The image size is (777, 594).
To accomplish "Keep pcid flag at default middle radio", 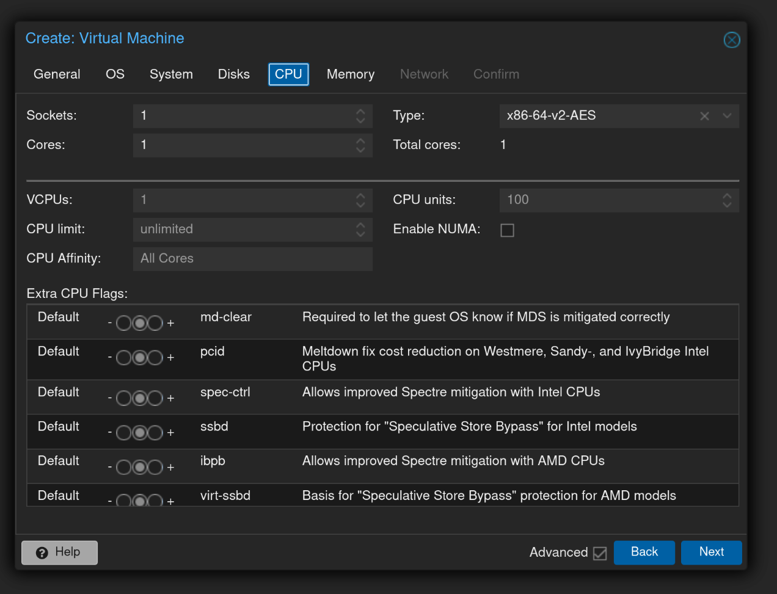I will pos(140,357).
